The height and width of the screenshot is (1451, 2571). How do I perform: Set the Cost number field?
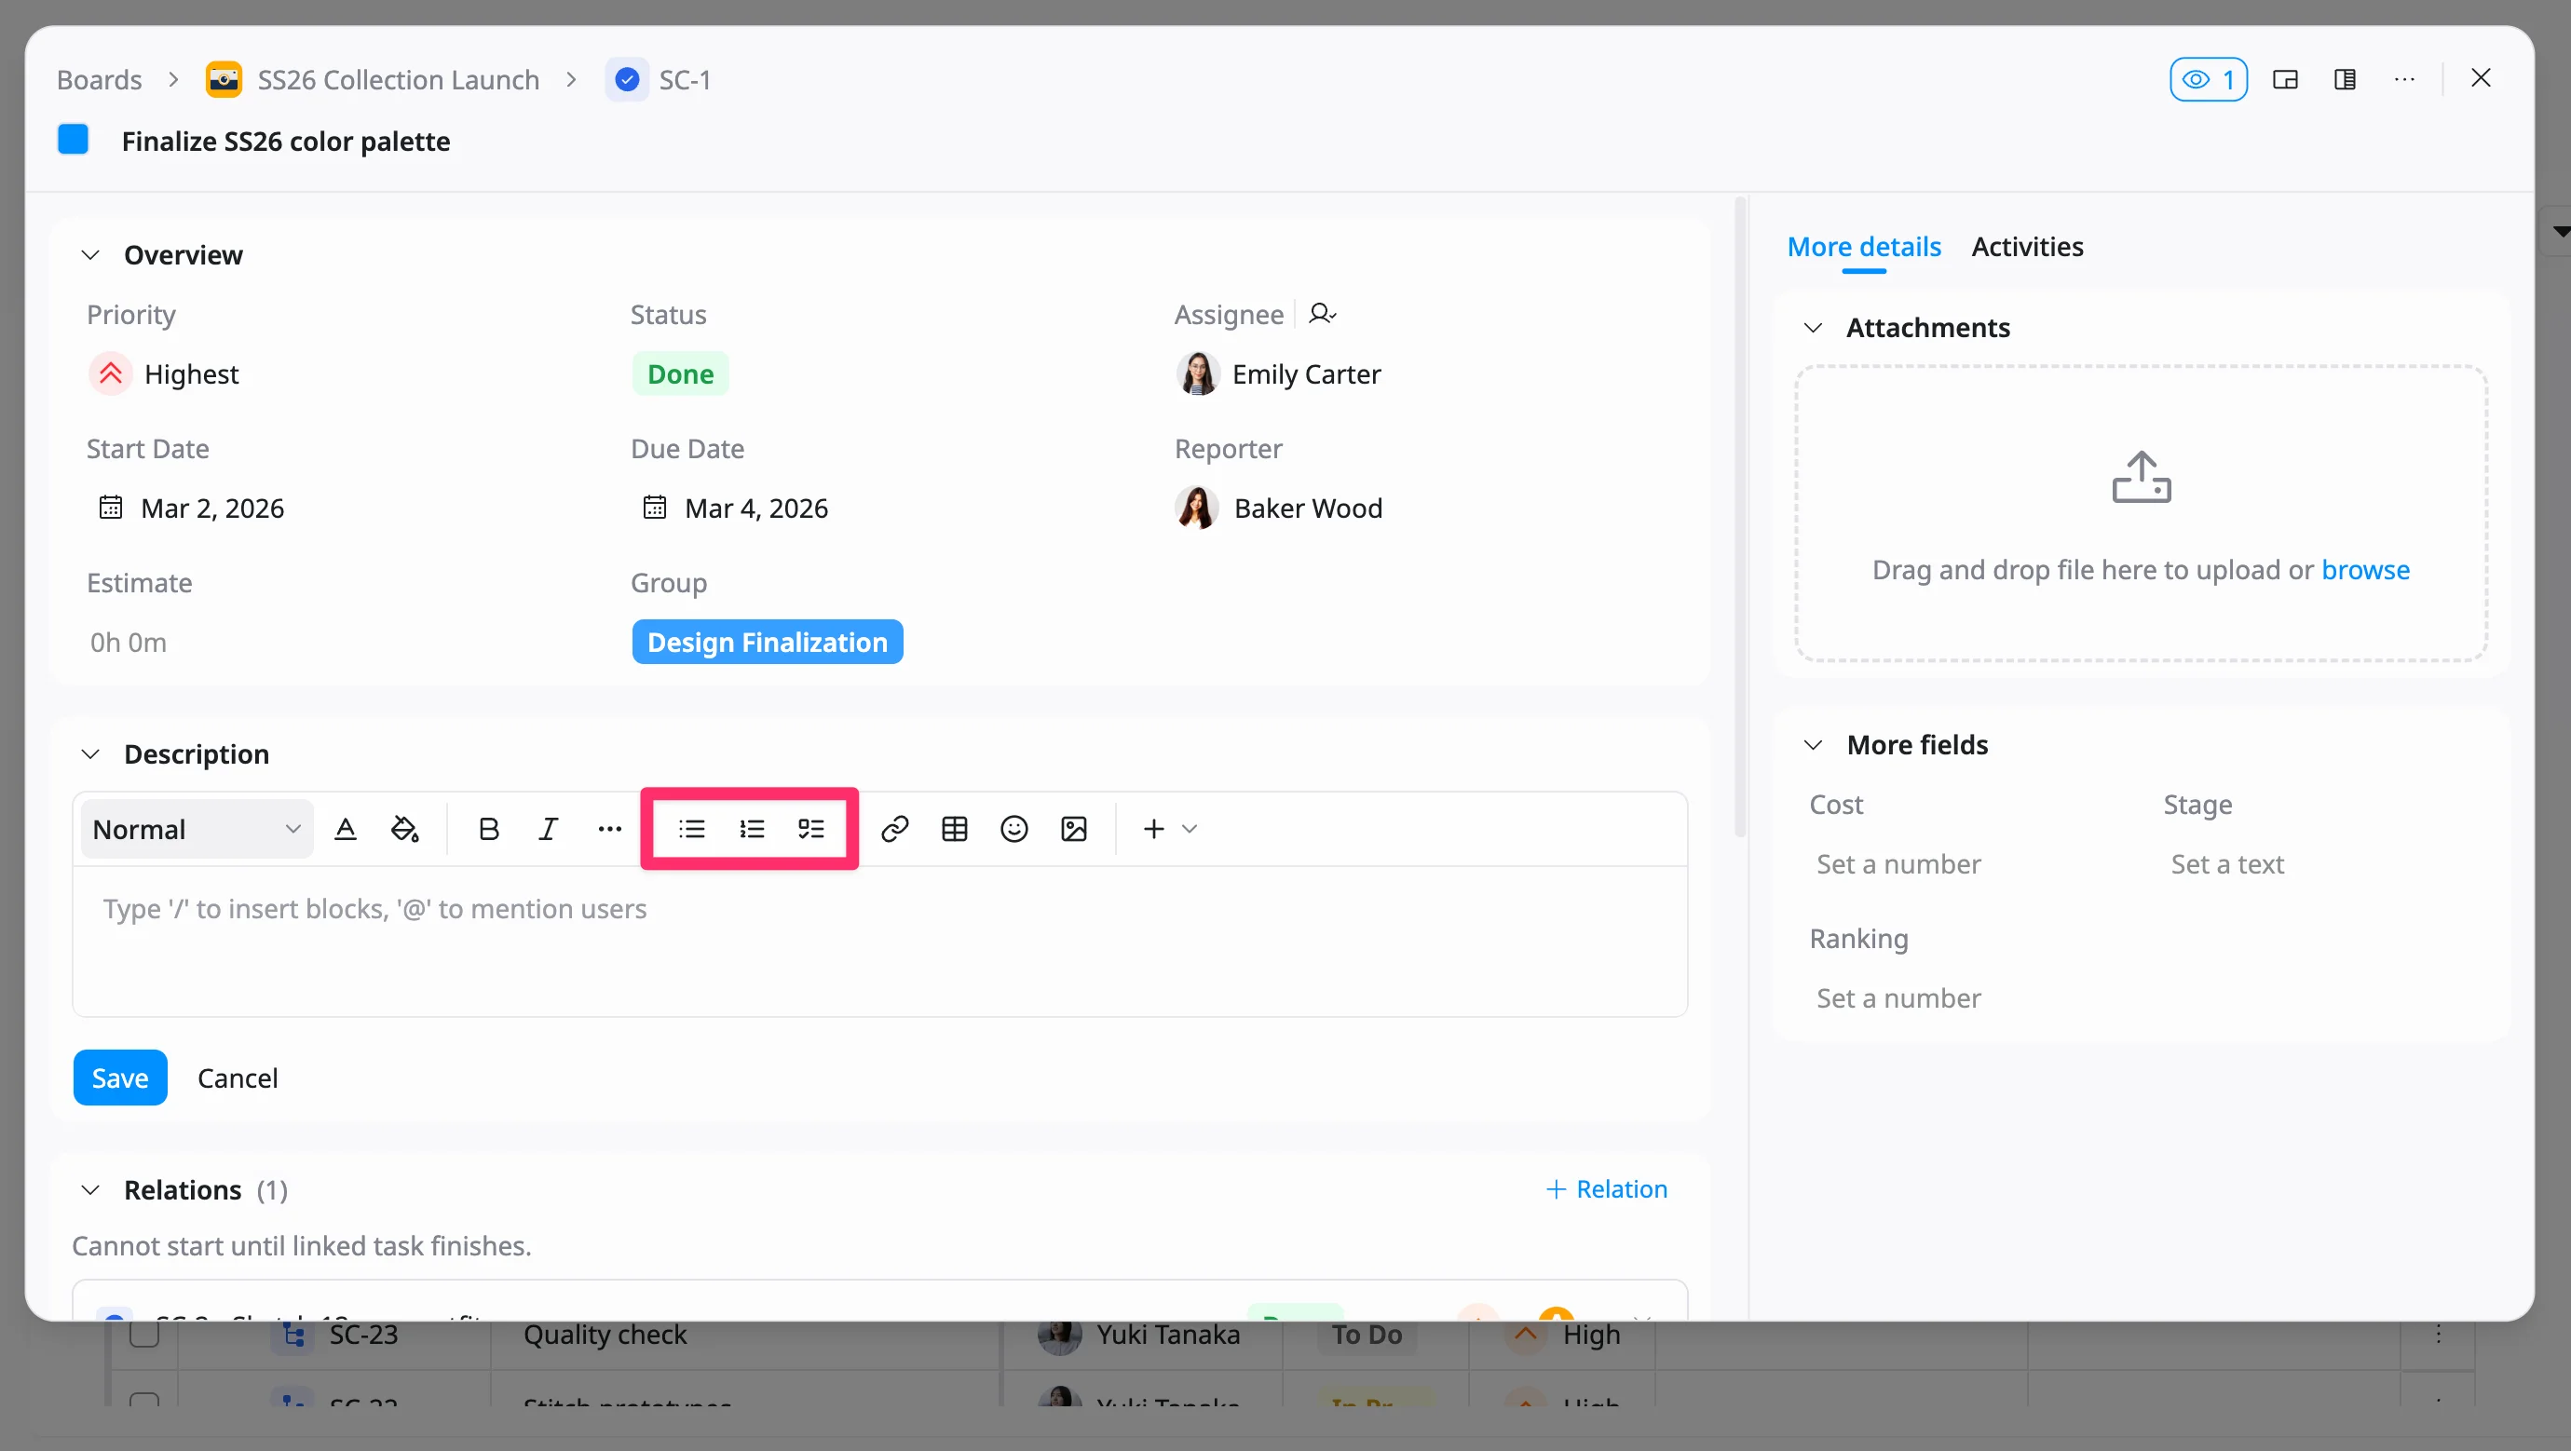[1898, 864]
